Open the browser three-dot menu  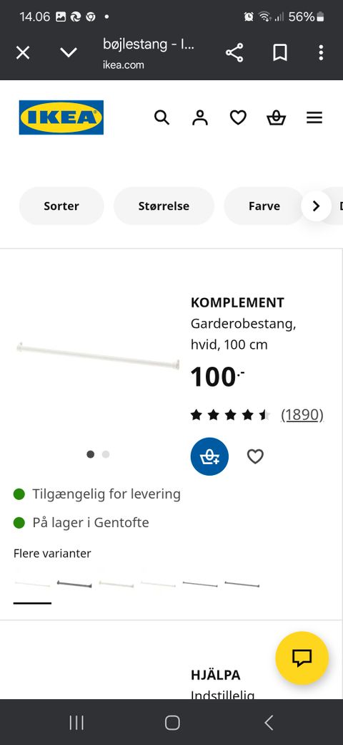pos(322,53)
